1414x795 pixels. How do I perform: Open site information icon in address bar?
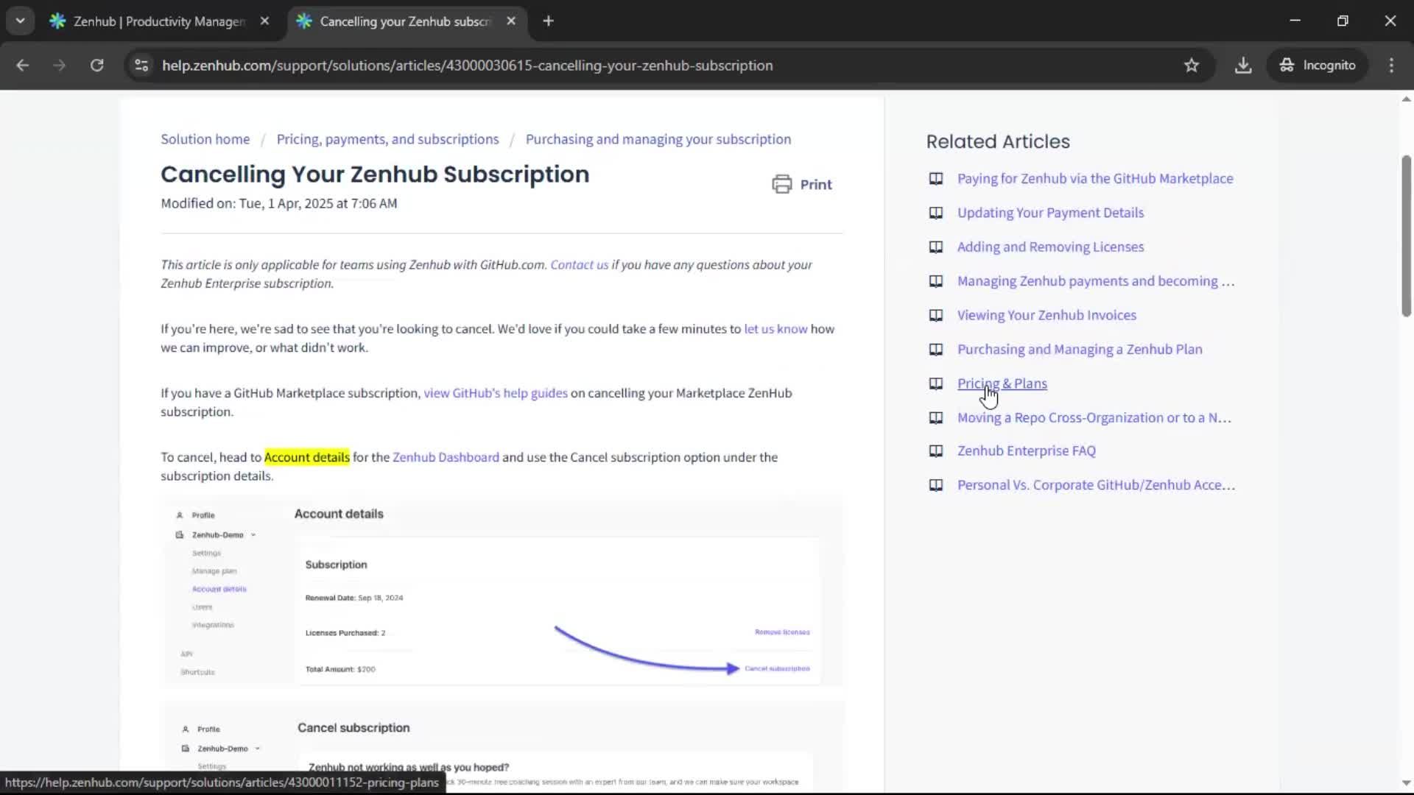click(x=141, y=66)
